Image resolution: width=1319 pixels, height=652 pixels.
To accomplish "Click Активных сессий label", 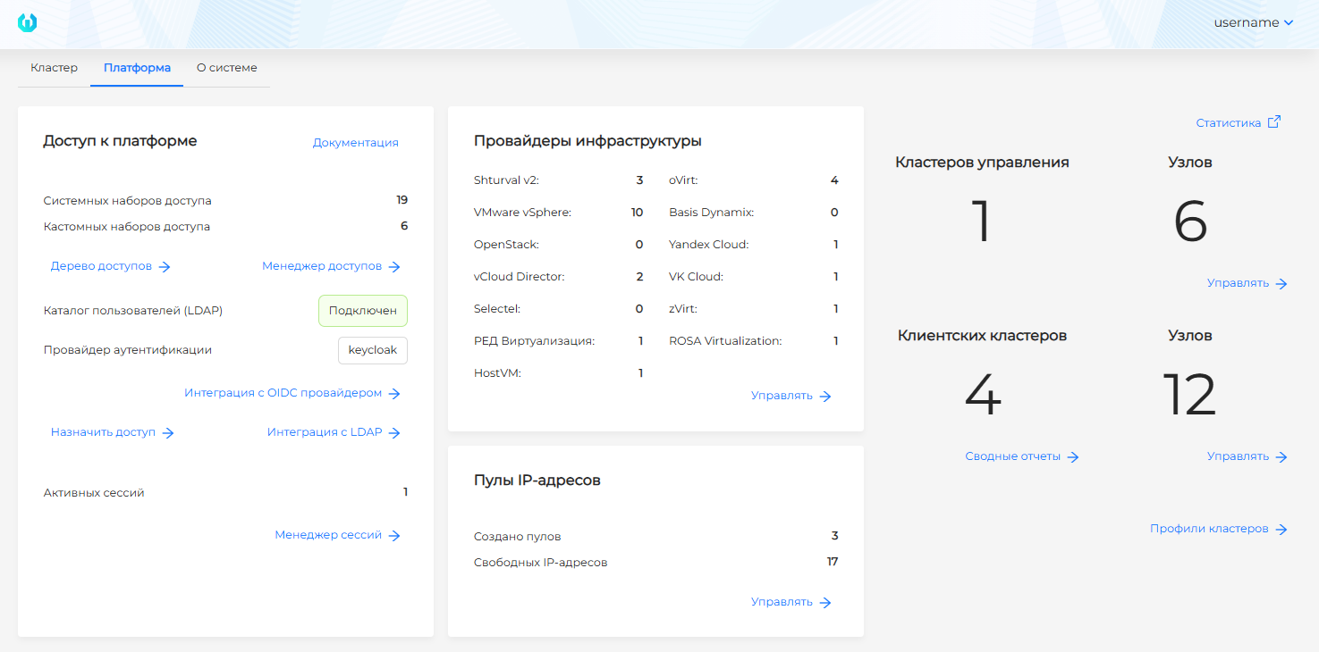I will (94, 493).
